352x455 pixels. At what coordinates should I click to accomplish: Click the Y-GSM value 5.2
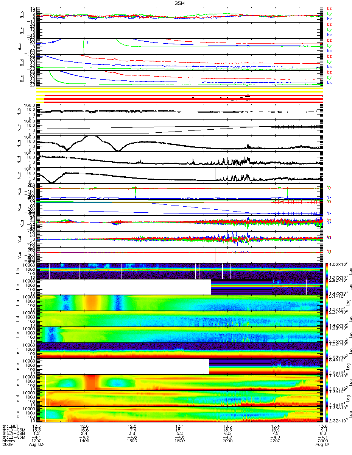(179, 433)
